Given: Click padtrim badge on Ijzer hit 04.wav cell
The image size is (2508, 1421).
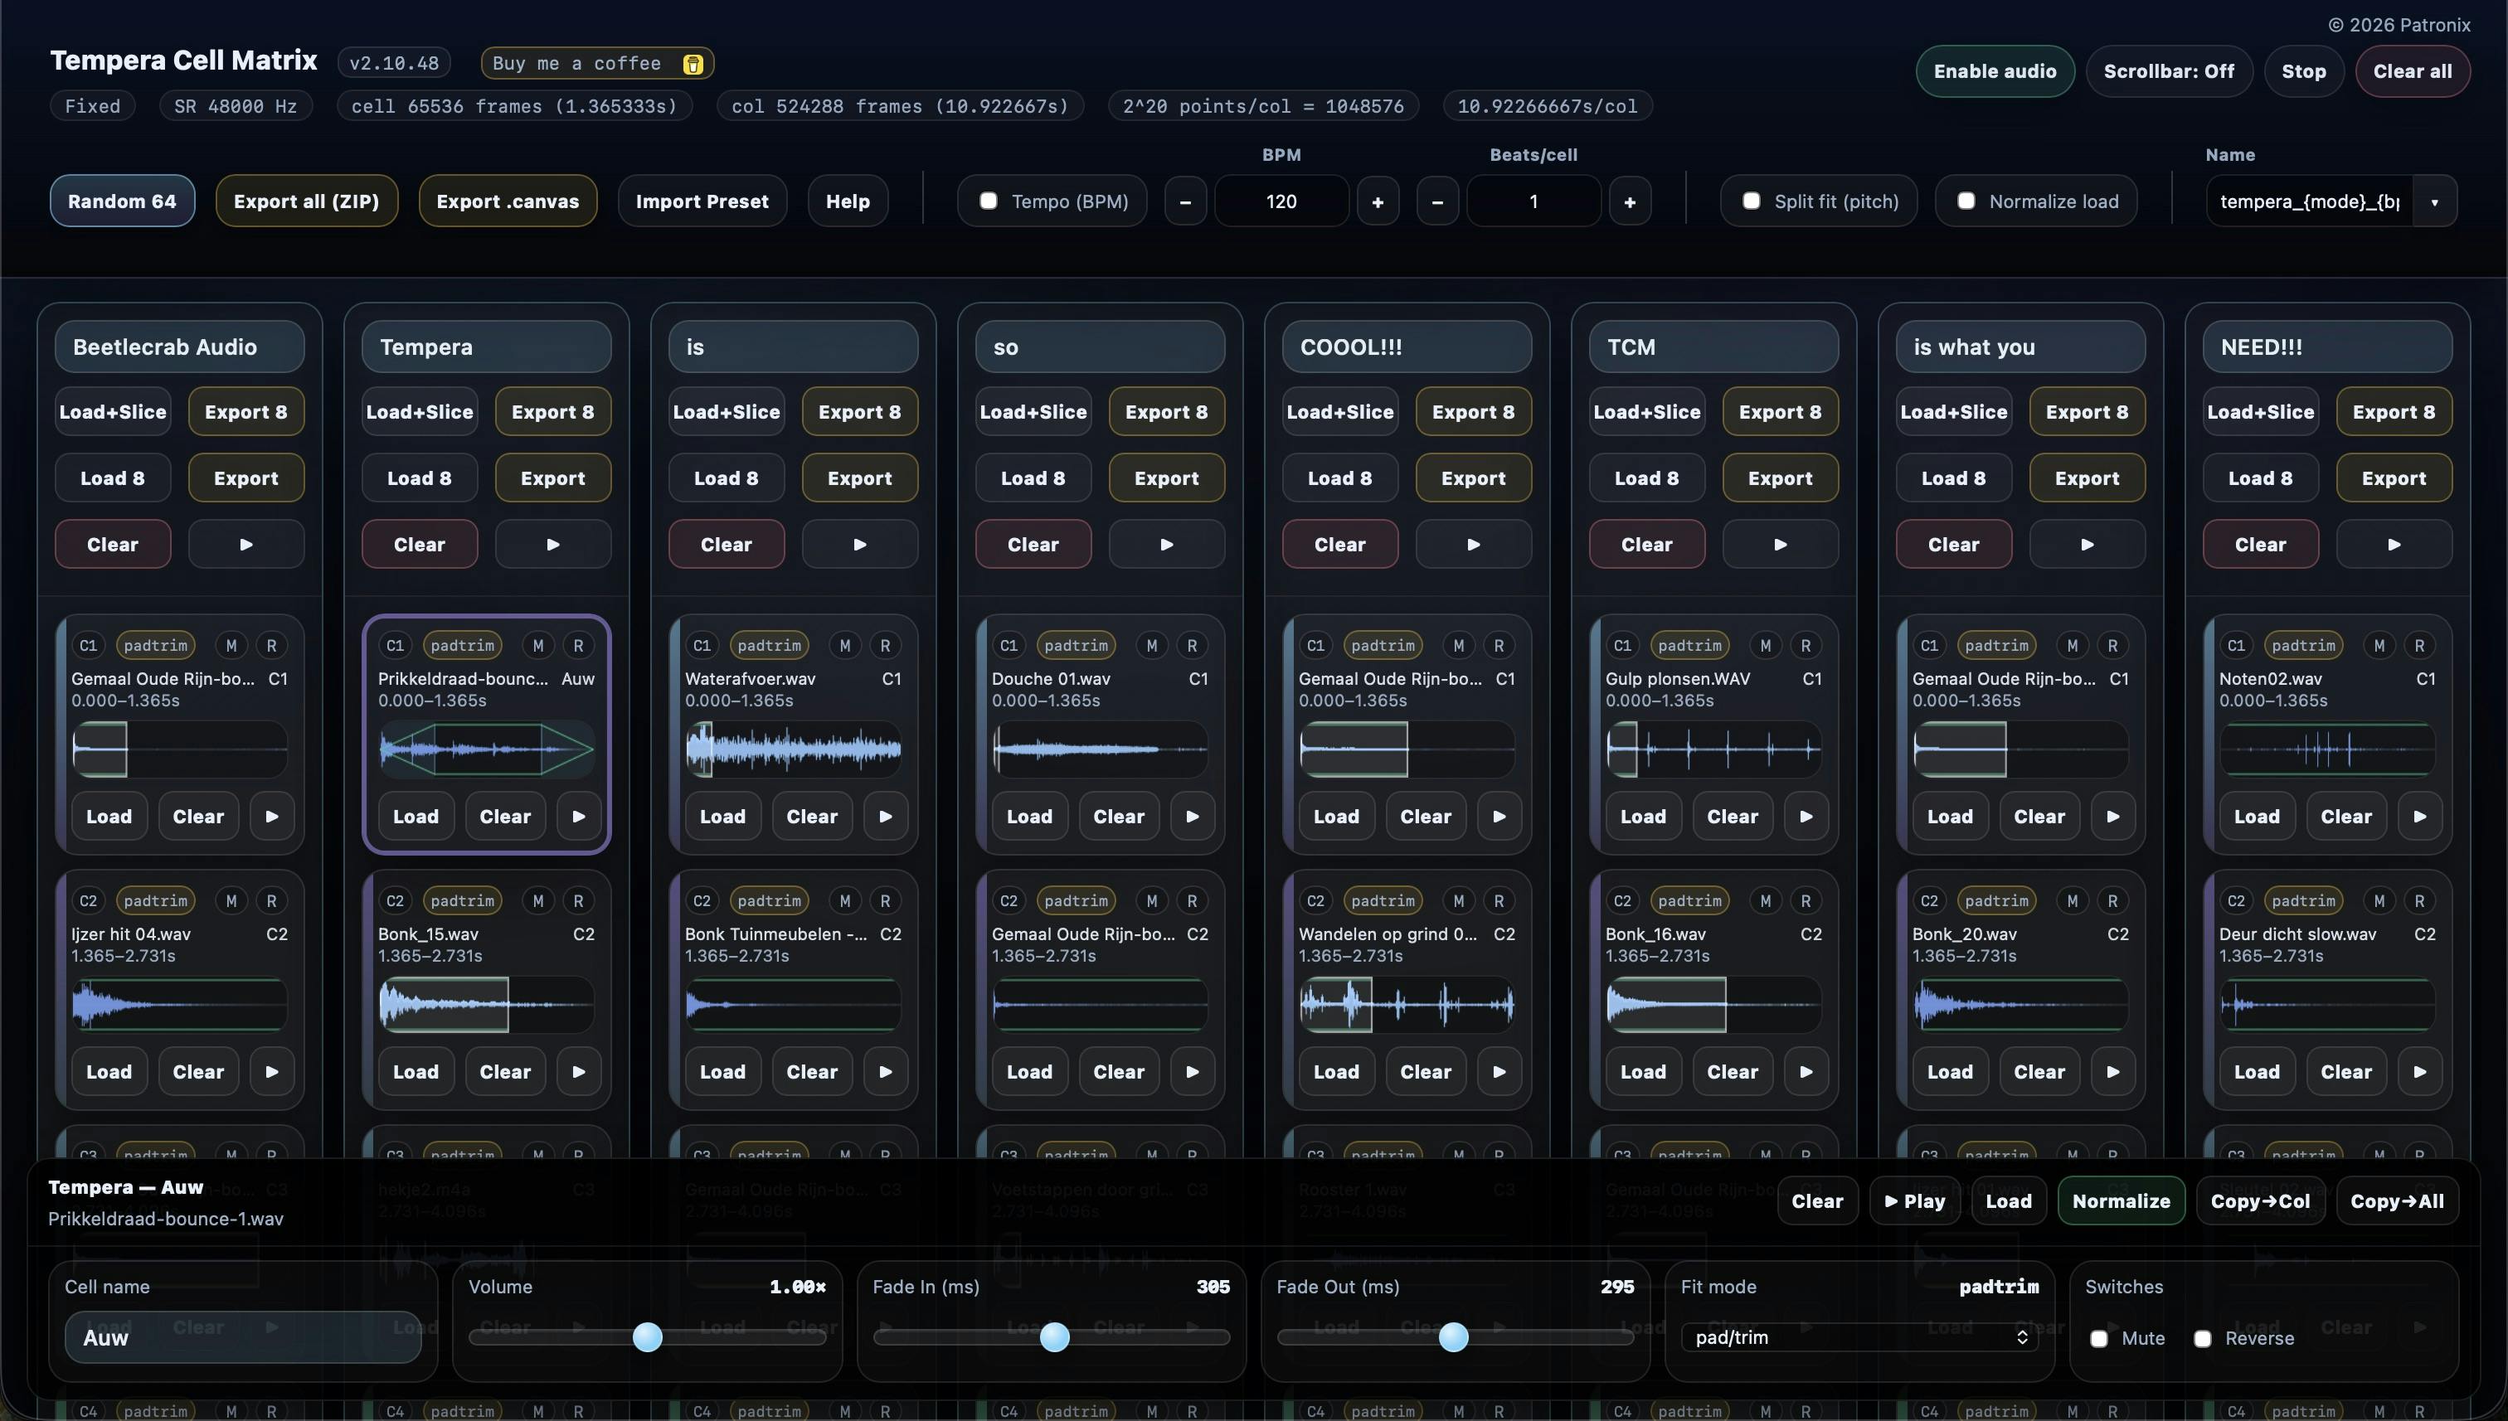Looking at the screenshot, I should (x=155, y=901).
